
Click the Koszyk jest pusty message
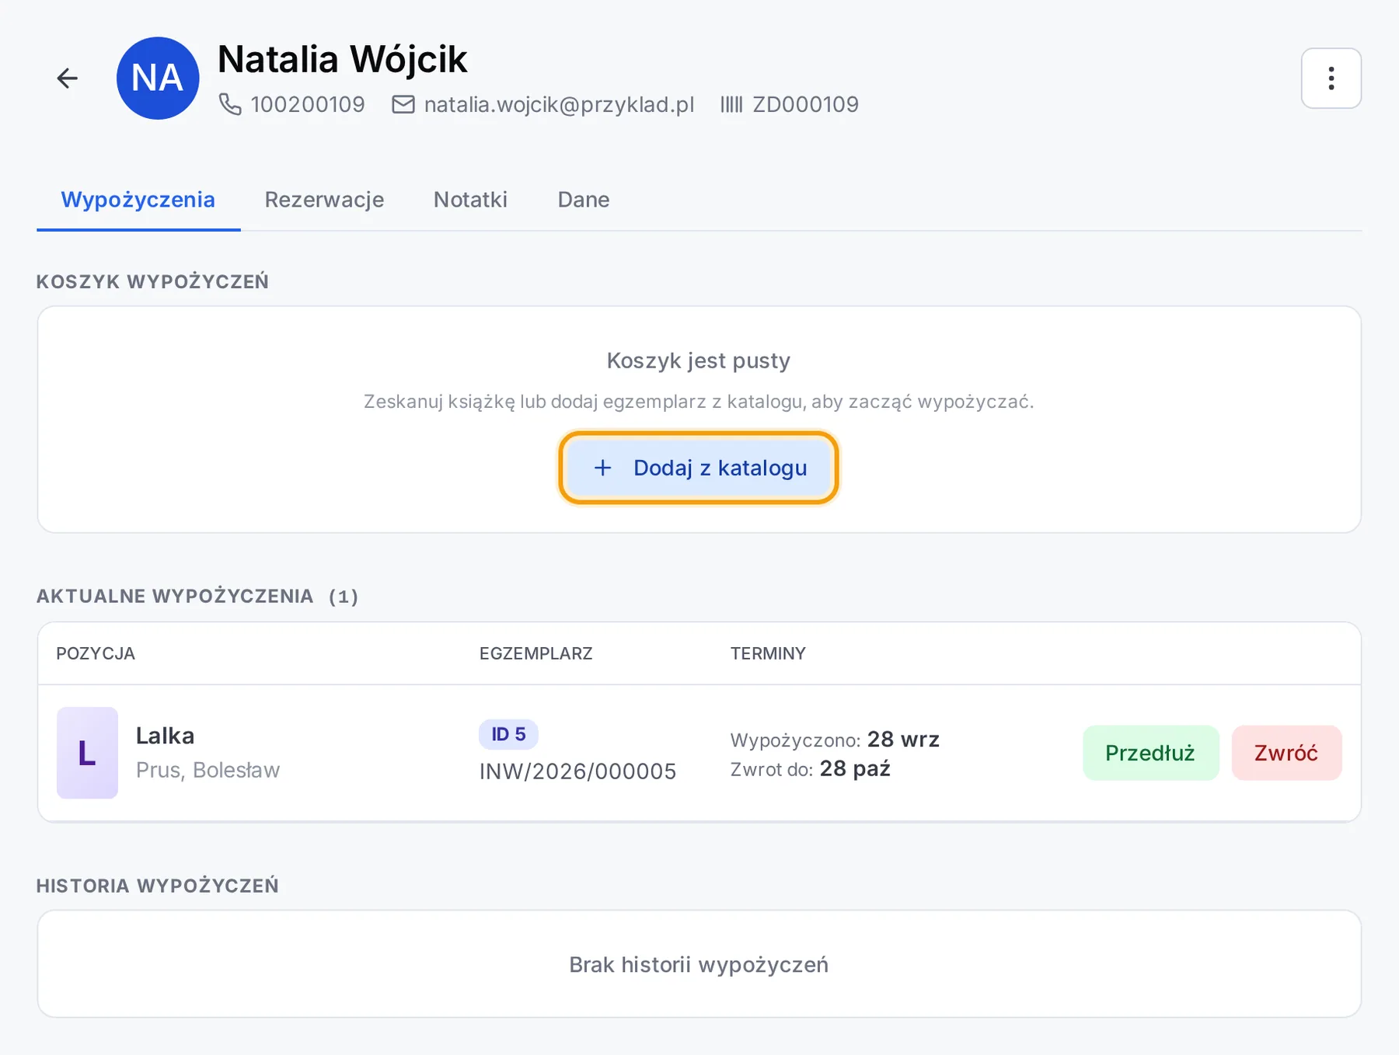coord(699,360)
